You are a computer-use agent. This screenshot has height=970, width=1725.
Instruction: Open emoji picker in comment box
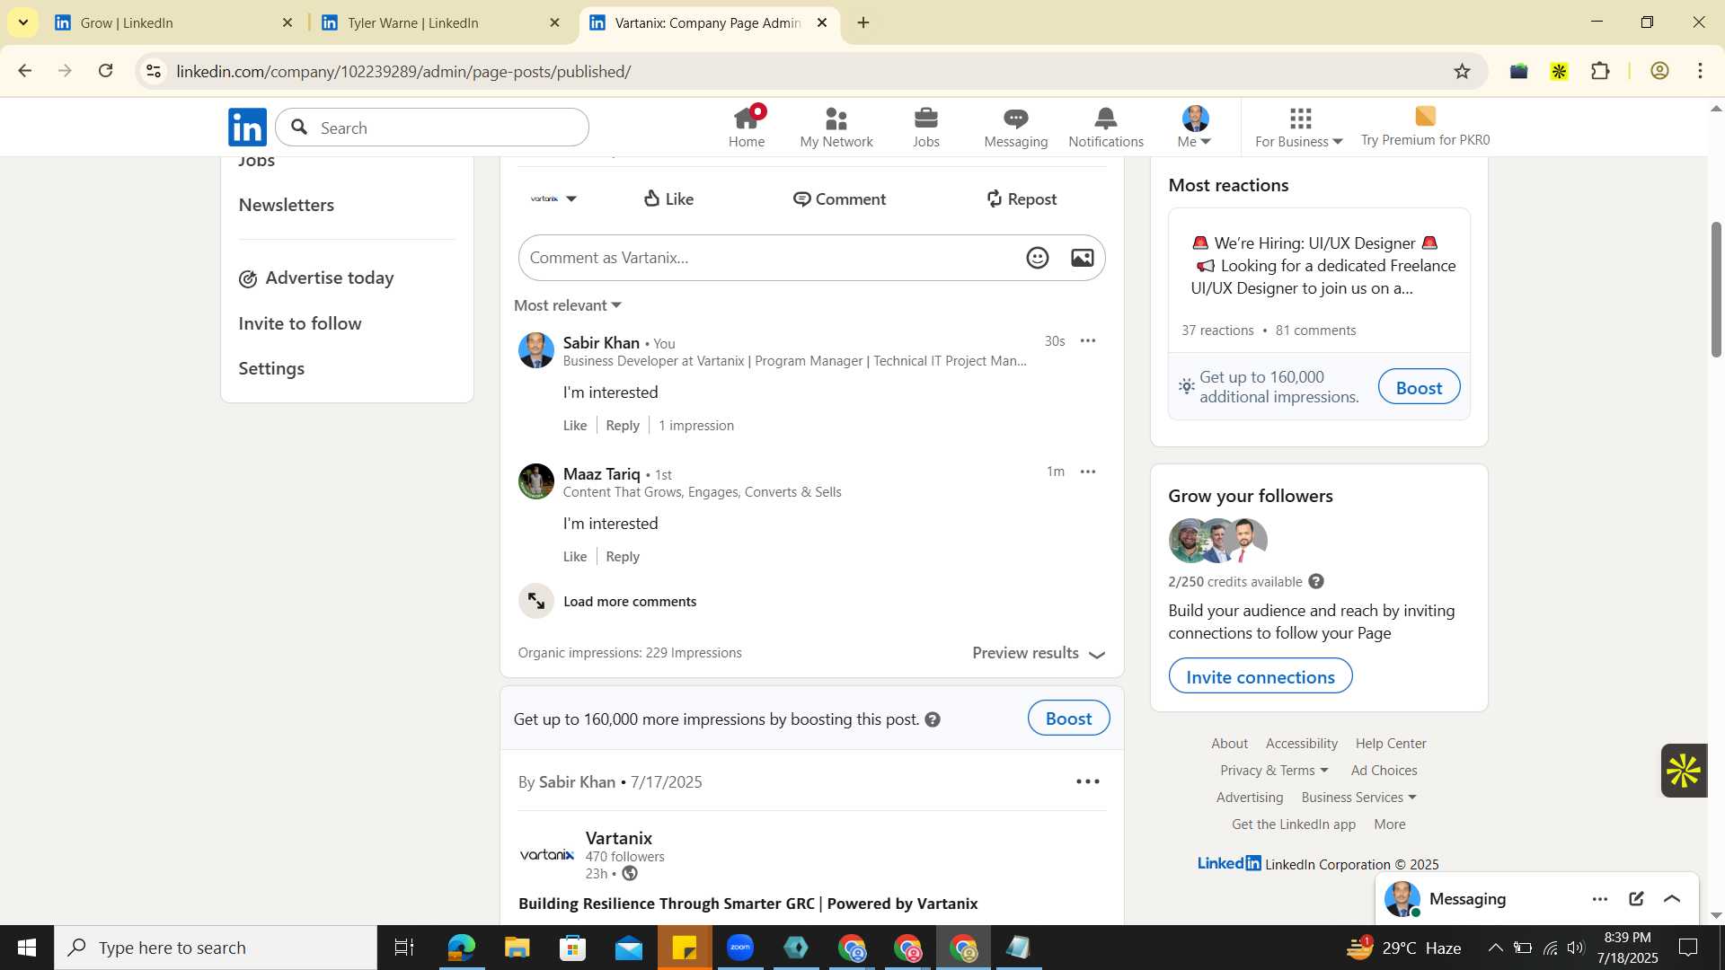click(1038, 258)
